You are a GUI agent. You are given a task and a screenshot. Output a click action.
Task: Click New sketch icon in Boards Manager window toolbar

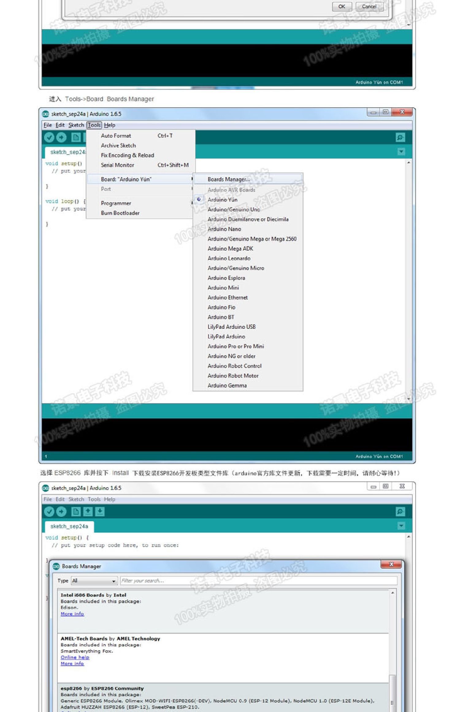[x=76, y=511]
